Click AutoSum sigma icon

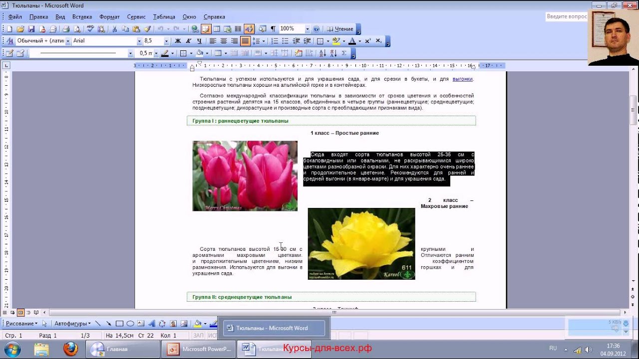coord(344,53)
